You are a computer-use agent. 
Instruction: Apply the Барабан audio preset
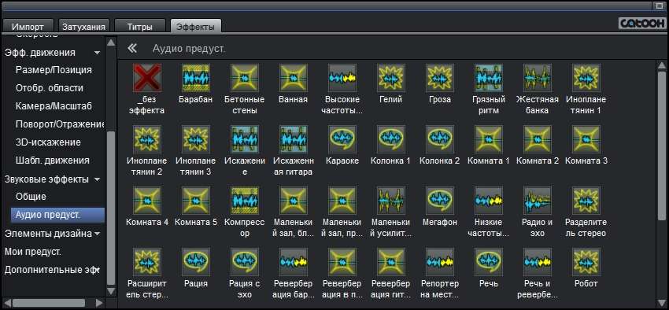(195, 78)
